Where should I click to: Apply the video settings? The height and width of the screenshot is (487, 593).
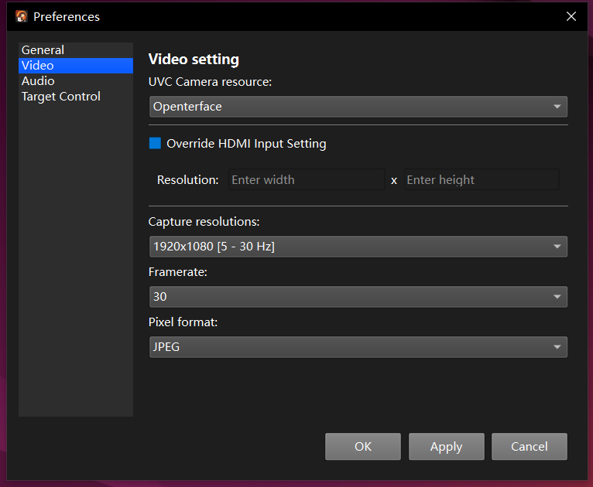[x=446, y=447]
